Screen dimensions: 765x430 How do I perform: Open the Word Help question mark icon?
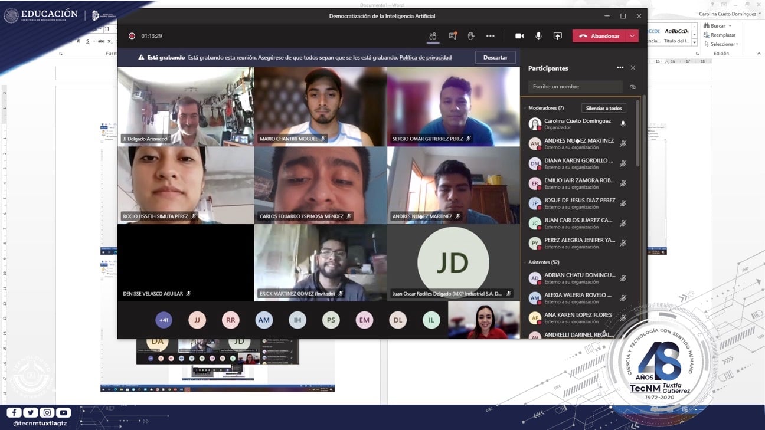click(x=712, y=5)
